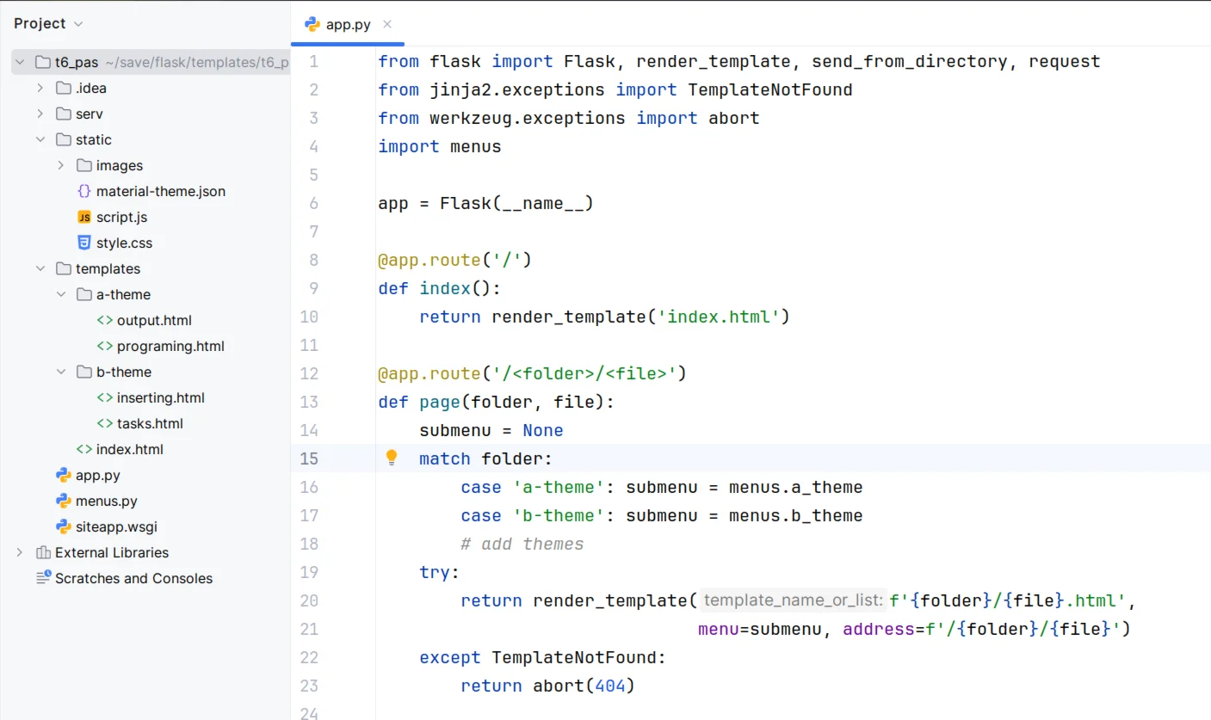1211x720 pixels.
Task: Switch to the app.py editor tab
Action: click(348, 24)
